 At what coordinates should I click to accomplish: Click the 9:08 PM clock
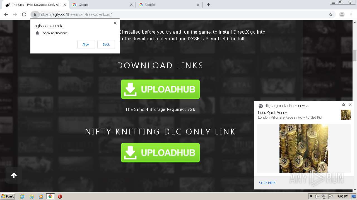[x=342, y=196]
